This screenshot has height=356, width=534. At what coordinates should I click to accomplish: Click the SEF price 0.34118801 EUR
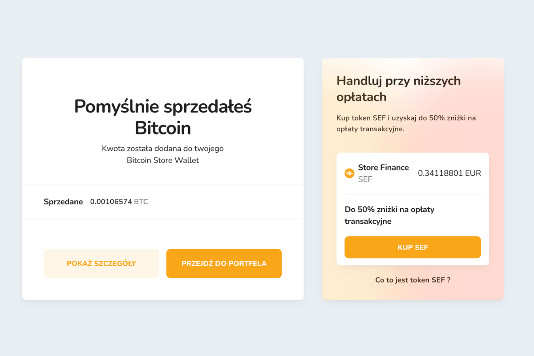(x=449, y=174)
